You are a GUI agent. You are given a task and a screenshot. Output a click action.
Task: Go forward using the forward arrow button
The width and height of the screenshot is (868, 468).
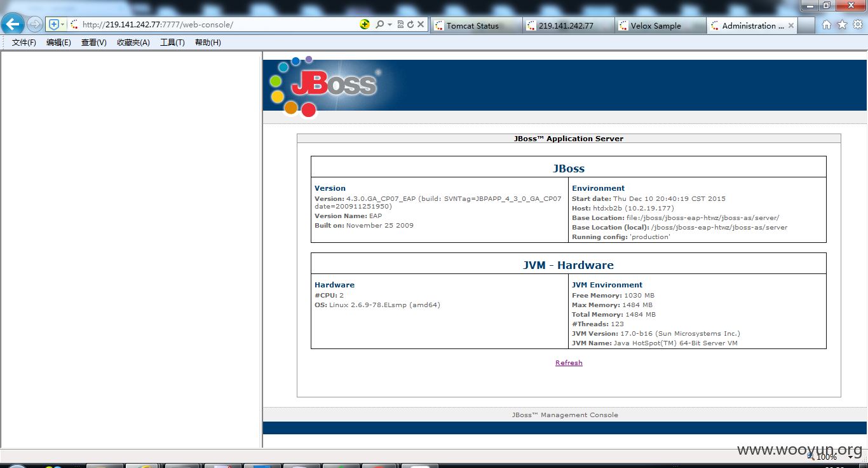tap(35, 25)
